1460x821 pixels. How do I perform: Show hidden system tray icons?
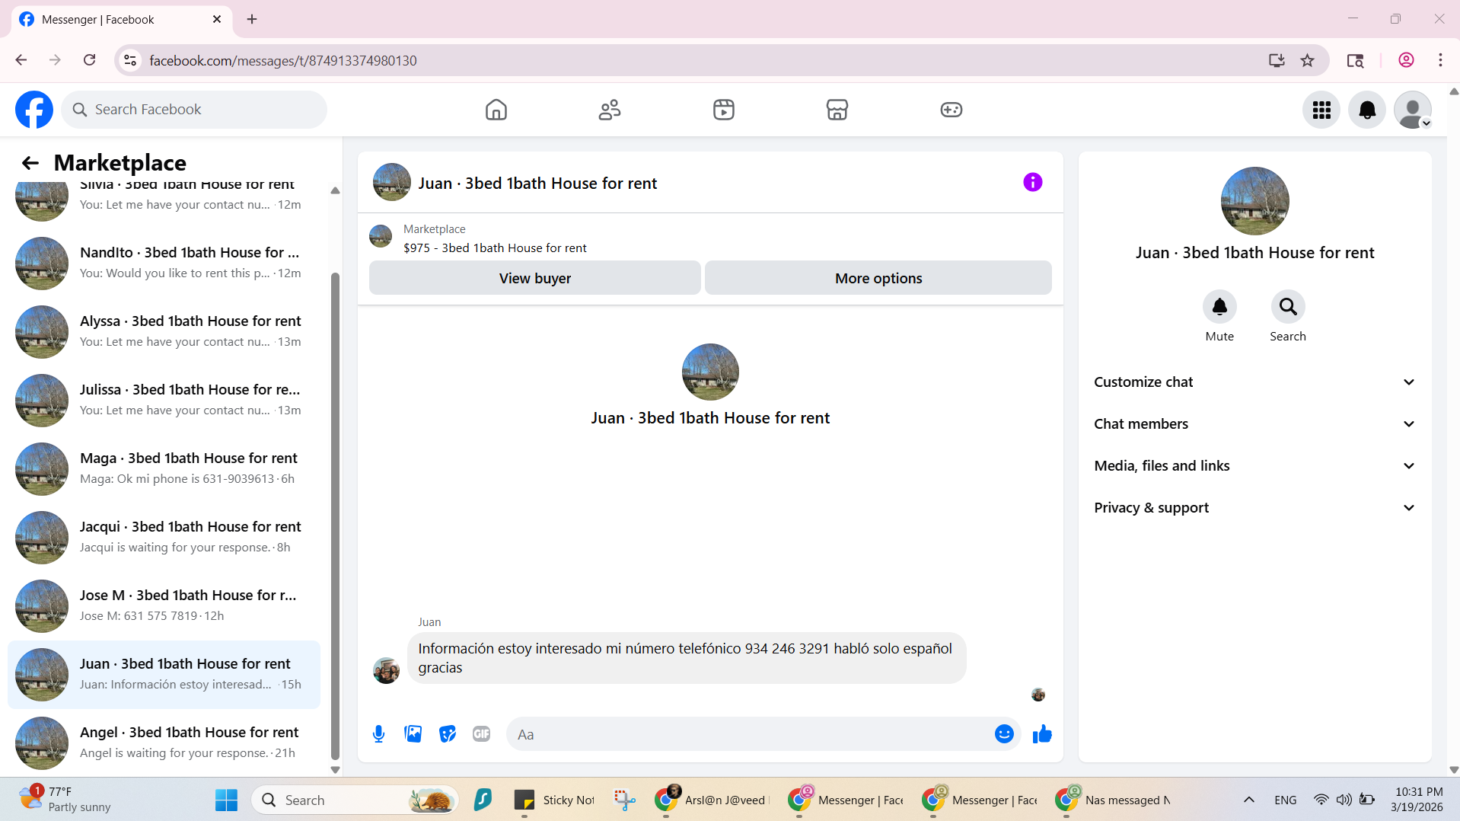point(1248,800)
